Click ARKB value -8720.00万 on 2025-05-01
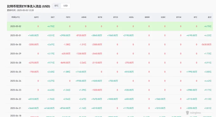Viewport: 216px width, 117px height. (x=81, y=35)
